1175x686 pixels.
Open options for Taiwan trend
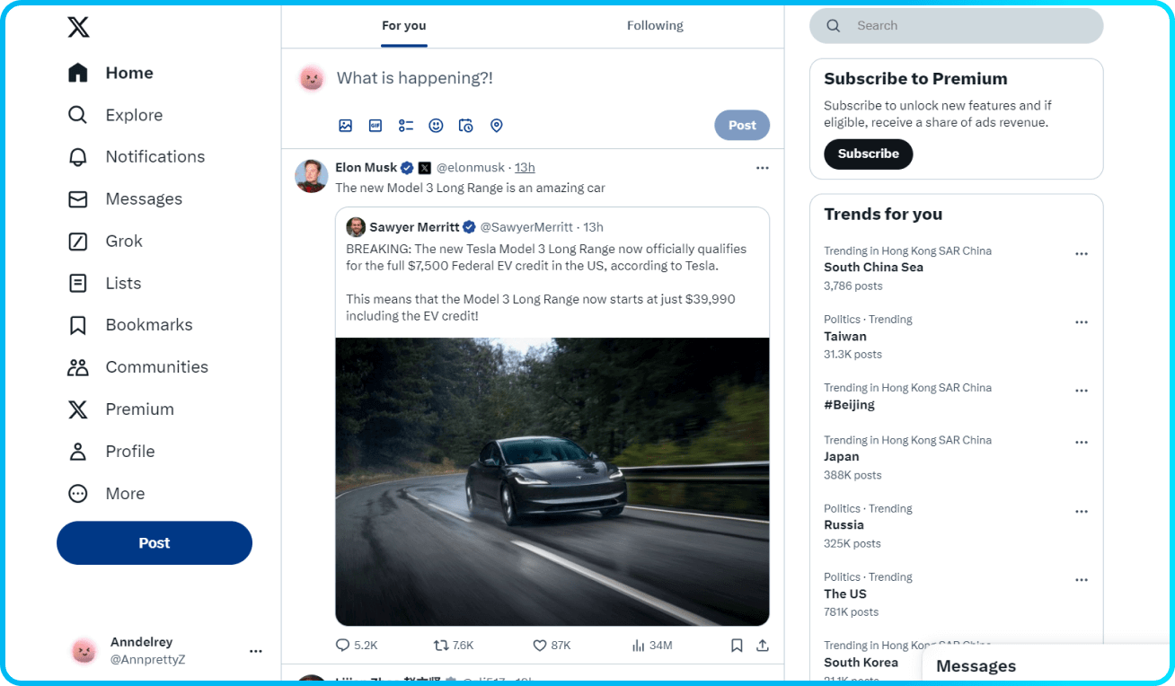(x=1082, y=322)
